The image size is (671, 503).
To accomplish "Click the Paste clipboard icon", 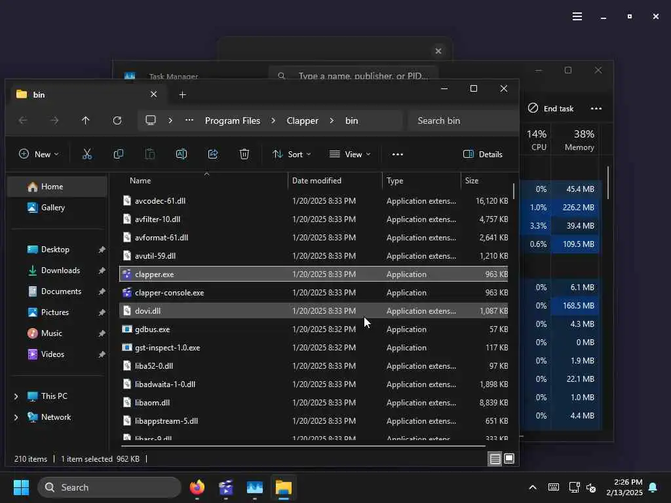I will pyautogui.click(x=150, y=154).
